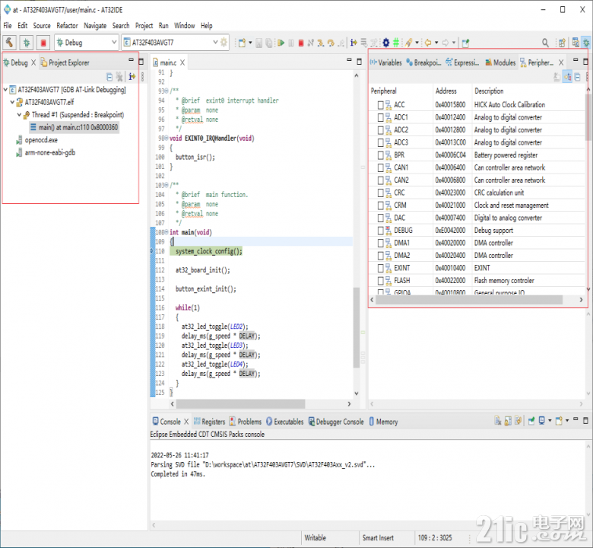
Task: Open the Display Selected Console dropdown arrow
Action: 550,421
